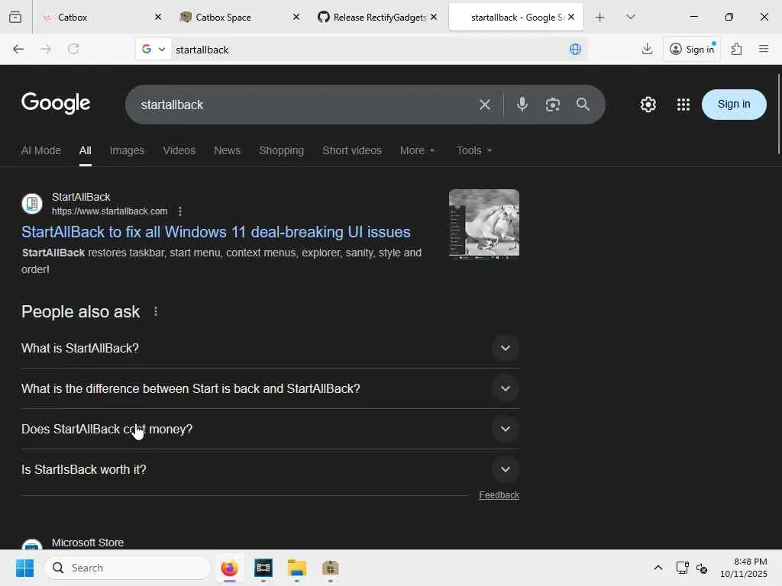Open the Microsoft Store result
This screenshot has height=586, width=782.
click(x=88, y=543)
